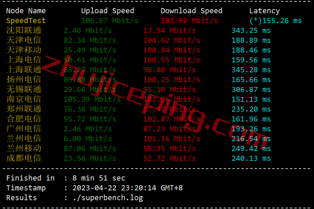Screen dimensions: 314x209
Task: Click the 343.25 ms latency value
Action: click(x=251, y=31)
